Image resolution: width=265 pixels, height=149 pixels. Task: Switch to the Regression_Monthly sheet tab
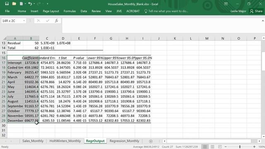click(x=124, y=141)
